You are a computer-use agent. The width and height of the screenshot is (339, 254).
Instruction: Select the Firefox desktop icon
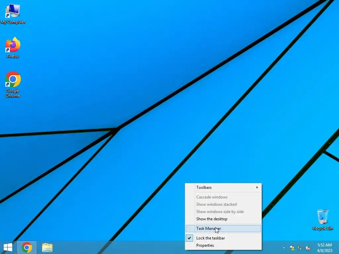point(13,48)
